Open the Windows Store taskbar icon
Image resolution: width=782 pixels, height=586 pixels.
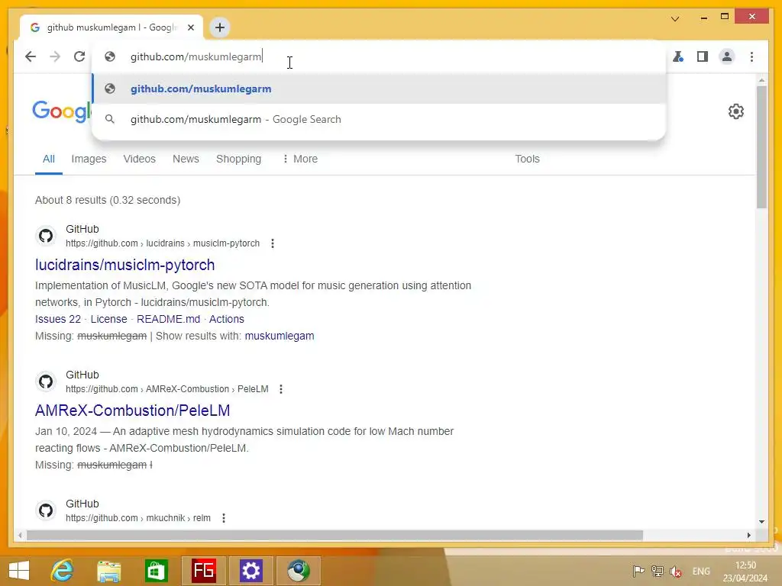tap(156, 571)
